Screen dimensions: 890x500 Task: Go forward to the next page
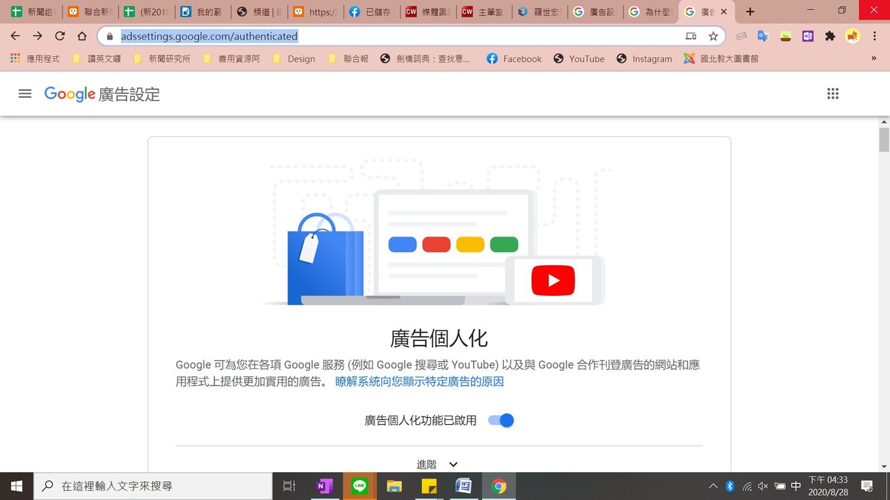[x=38, y=36]
